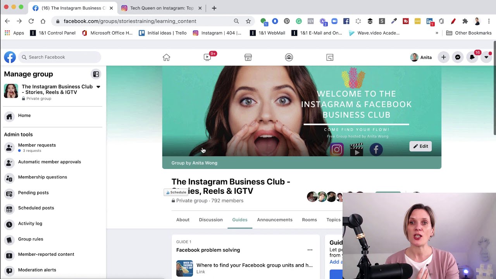Click the Search Facebook field

pyautogui.click(x=59, y=57)
